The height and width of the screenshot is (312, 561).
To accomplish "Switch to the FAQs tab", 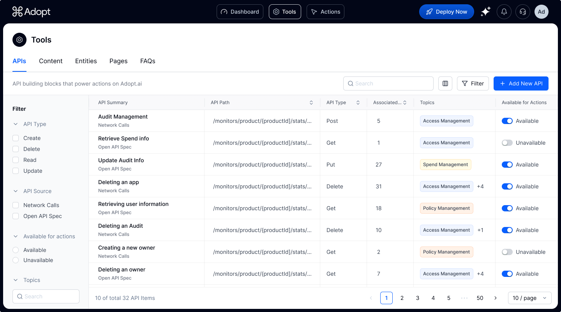I will pyautogui.click(x=148, y=61).
